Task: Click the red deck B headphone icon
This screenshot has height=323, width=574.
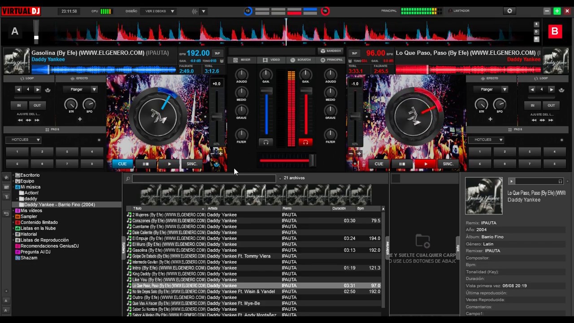Action: point(305,142)
